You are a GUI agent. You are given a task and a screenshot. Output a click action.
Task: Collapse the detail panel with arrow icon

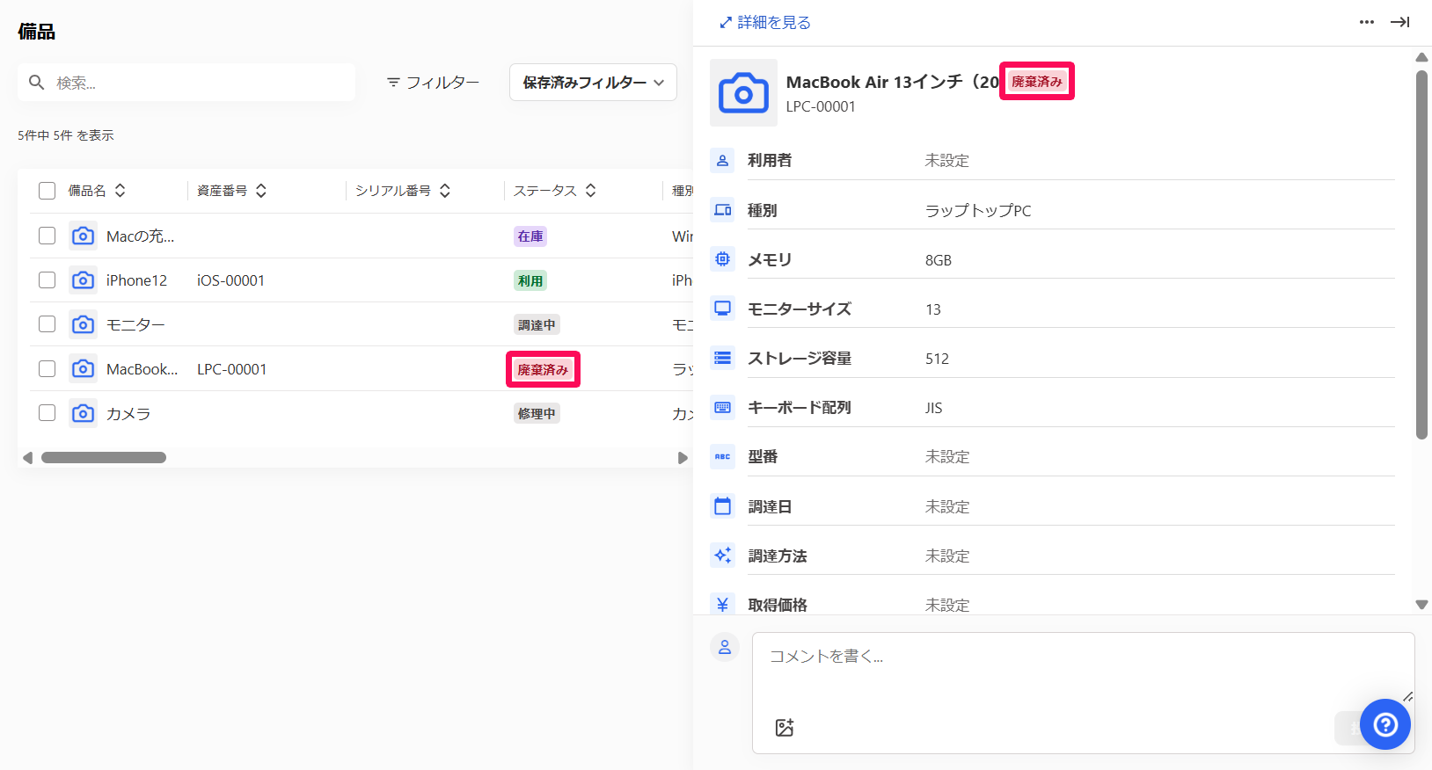pos(1399,22)
